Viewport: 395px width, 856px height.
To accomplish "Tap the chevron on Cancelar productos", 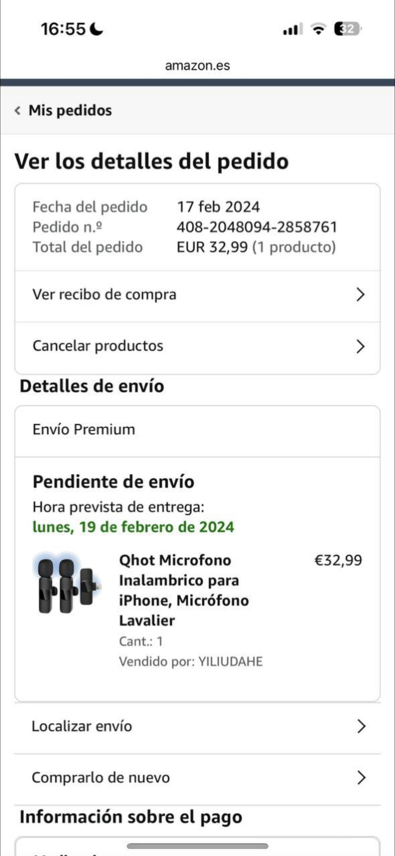I will pyautogui.click(x=360, y=347).
